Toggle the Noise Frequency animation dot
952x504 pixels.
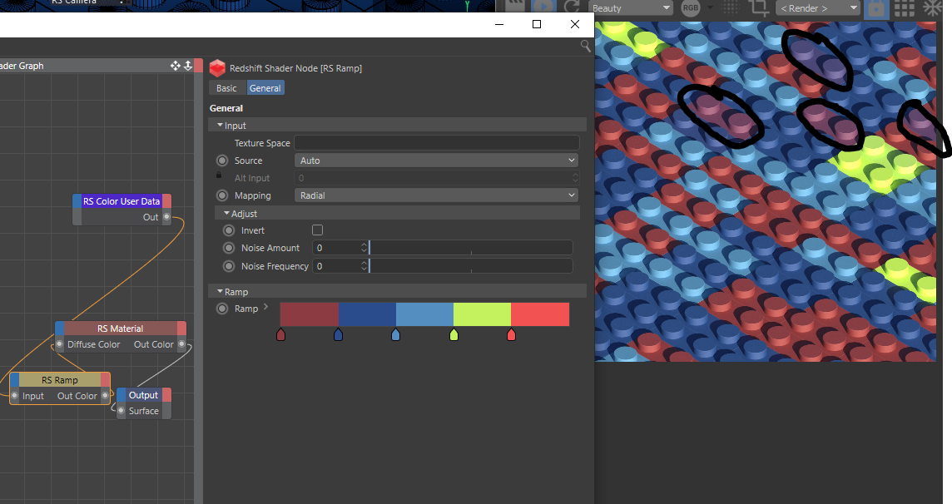[x=229, y=266]
